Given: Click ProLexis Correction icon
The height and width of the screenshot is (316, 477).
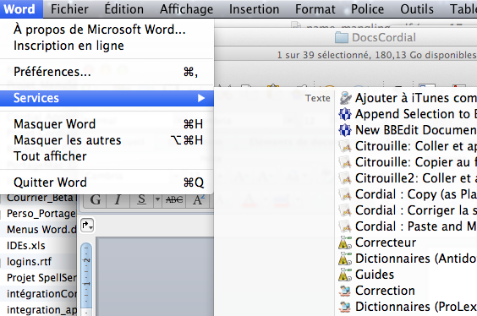Looking at the screenshot, I should tap(345, 291).
